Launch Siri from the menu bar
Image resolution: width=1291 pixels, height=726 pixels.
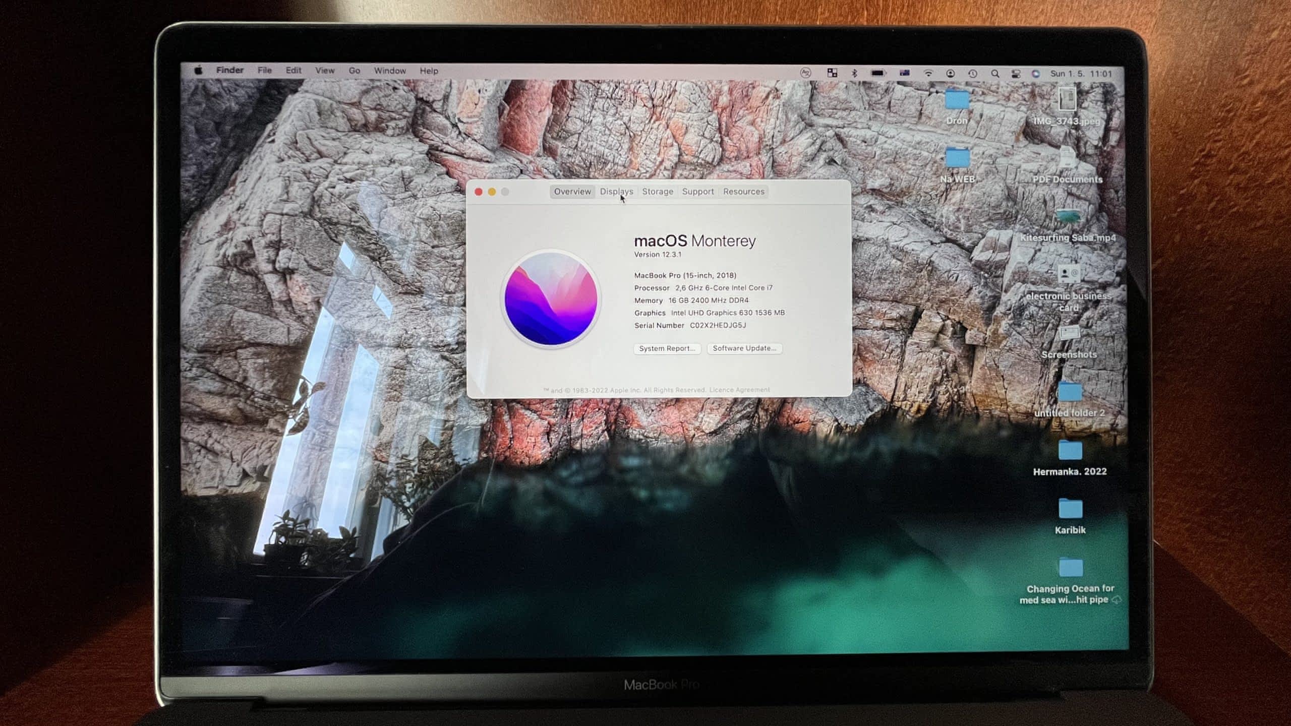pos(1036,74)
